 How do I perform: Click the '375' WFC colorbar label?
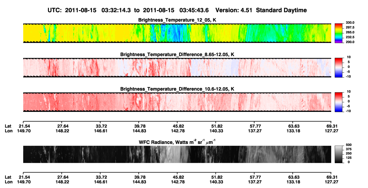348,149
